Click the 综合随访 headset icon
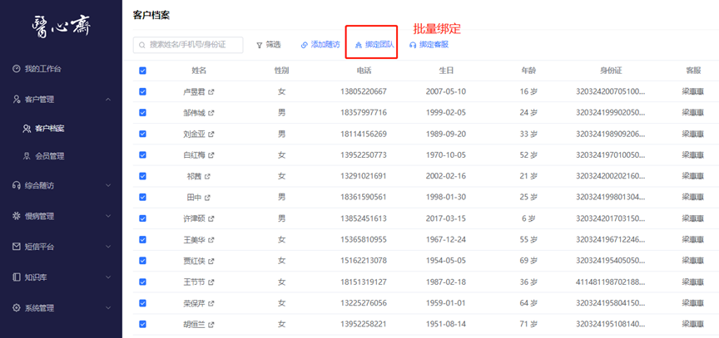 17,186
